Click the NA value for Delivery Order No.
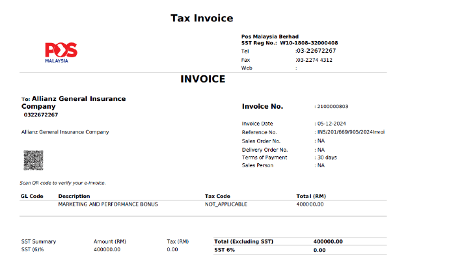 (321, 150)
